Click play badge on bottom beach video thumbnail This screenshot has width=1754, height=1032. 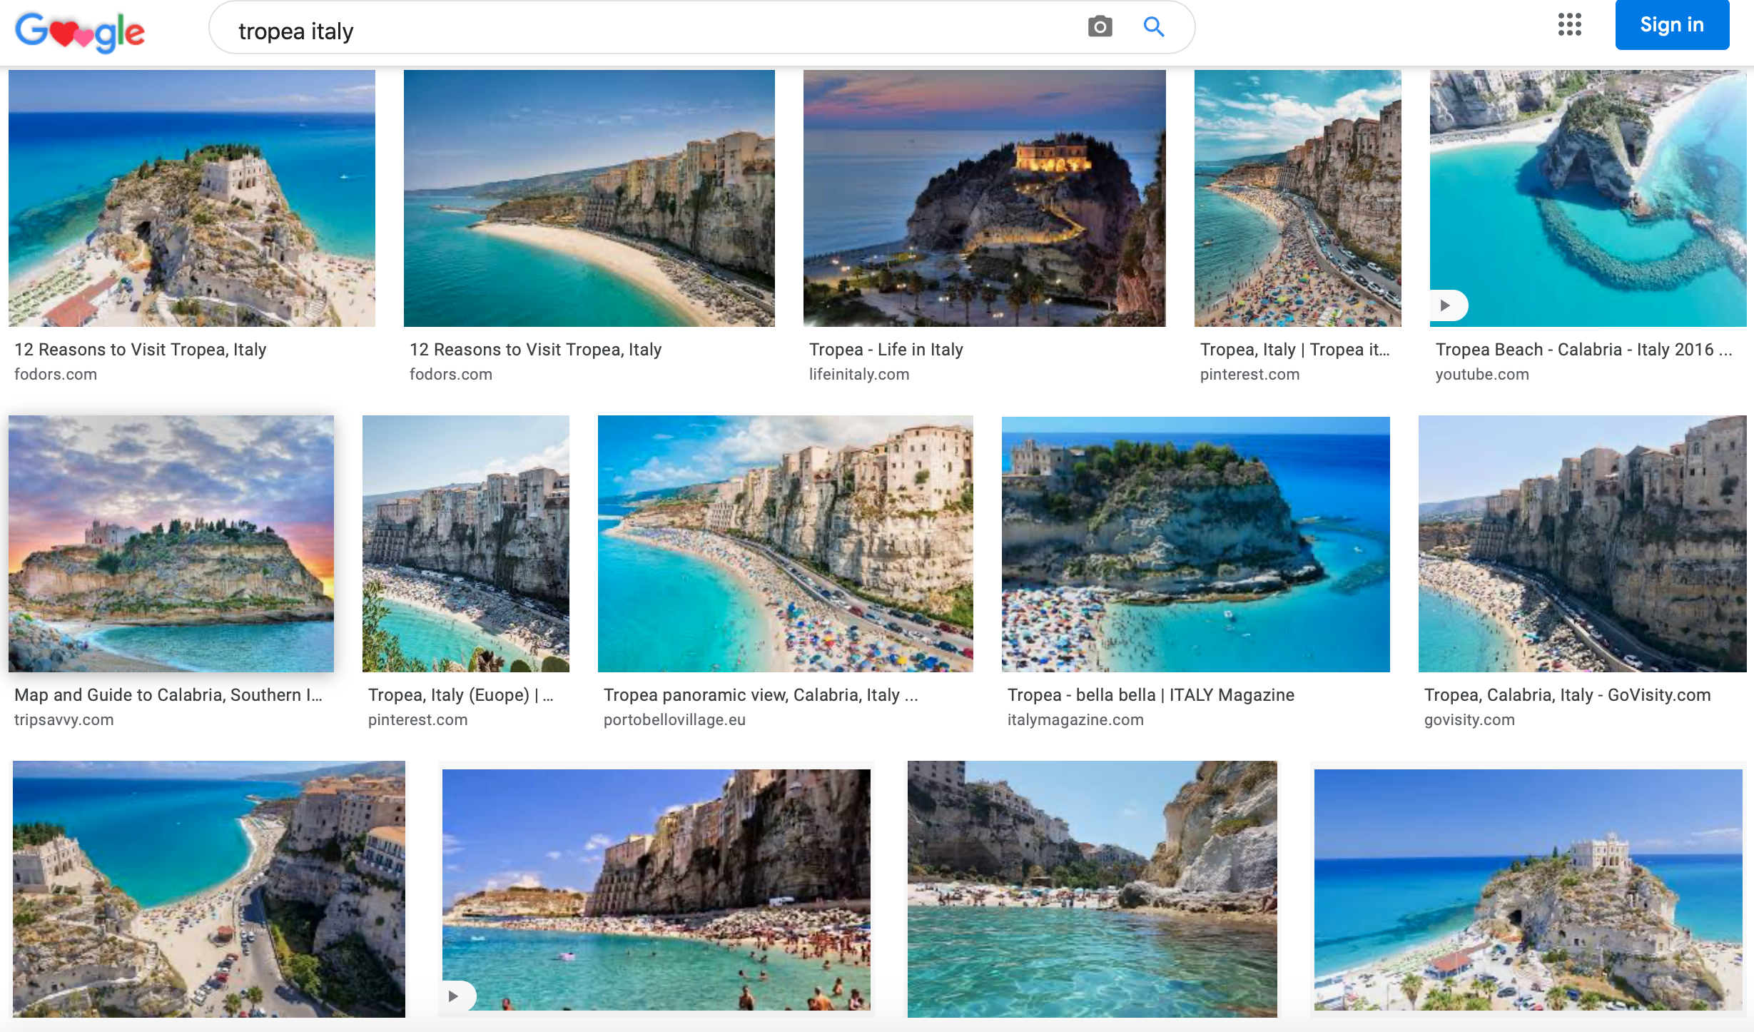click(x=455, y=996)
